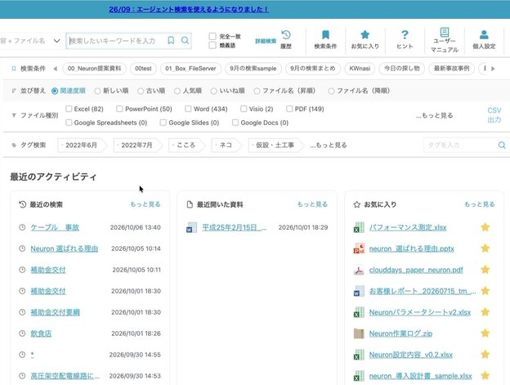Screen dimensions: 510x385
Task: Click CSV出力 export link
Action: click(494, 115)
